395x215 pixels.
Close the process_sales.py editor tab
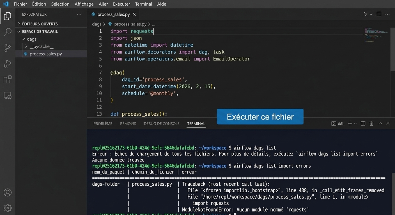134,14
